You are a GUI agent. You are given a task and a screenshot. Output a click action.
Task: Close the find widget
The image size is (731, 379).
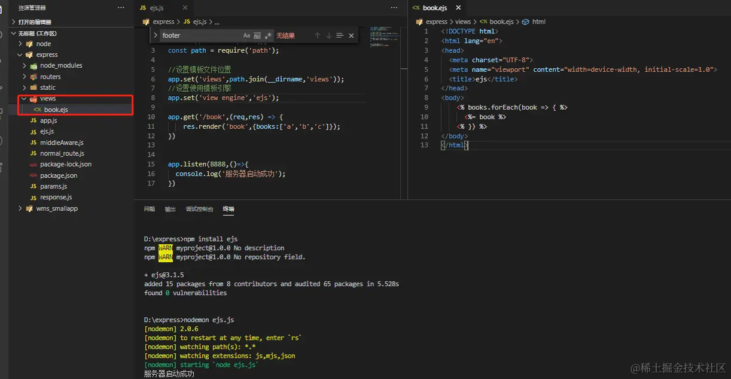351,36
